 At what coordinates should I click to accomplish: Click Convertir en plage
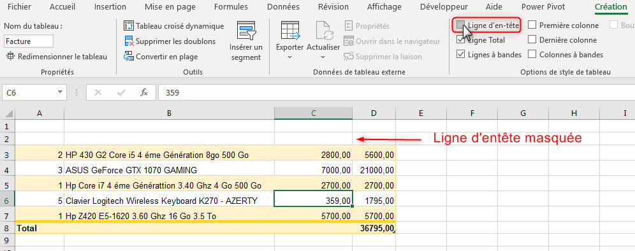161,57
